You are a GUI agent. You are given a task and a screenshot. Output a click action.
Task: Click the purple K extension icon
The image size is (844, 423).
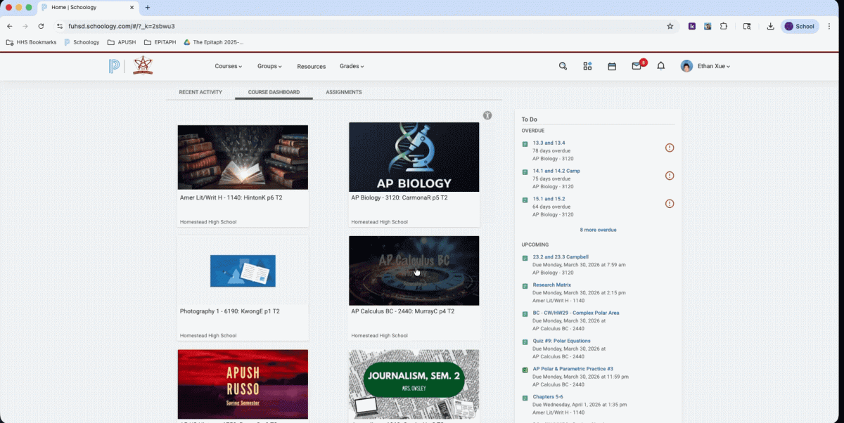coord(692,26)
